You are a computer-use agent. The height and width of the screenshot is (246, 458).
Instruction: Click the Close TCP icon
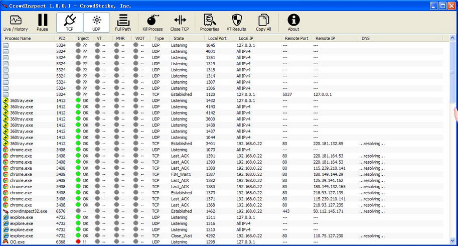[180, 23]
